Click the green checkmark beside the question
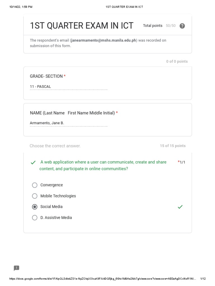 [x=33, y=163]
